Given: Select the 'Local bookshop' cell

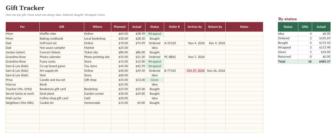Looking at the screenshot, I should click(x=97, y=38).
